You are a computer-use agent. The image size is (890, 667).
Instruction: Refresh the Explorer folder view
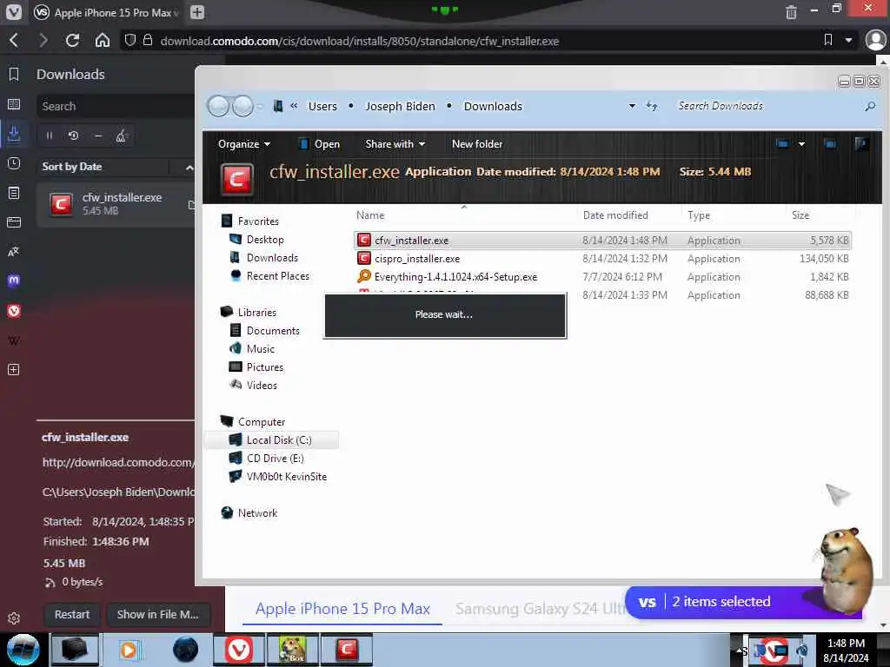[652, 106]
